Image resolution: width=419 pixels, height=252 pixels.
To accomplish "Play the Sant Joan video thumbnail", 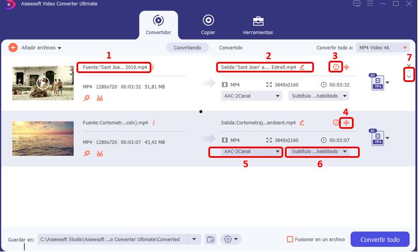I will pos(43,83).
